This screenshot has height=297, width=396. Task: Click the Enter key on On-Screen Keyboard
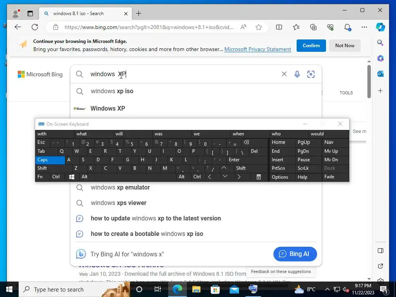coord(247,160)
